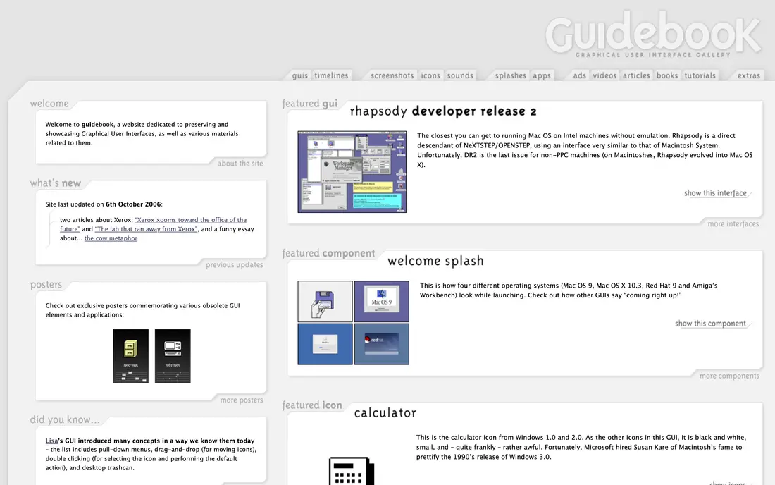
Task: Click the '6th October 2006' date text
Action: click(x=133, y=204)
